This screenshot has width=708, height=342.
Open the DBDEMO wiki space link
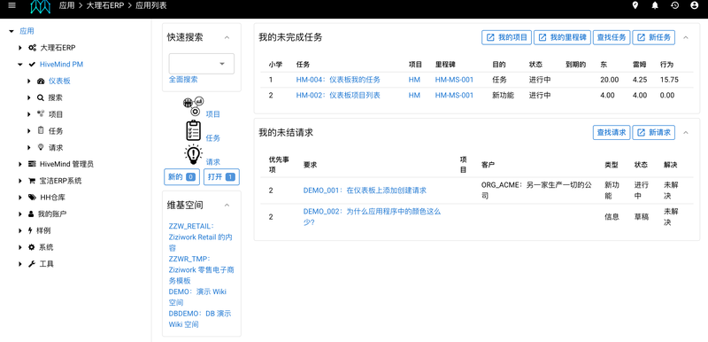(x=200, y=319)
